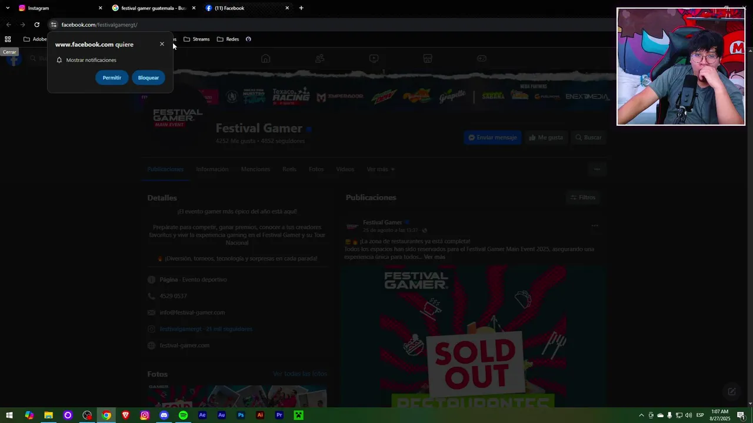The width and height of the screenshot is (753, 423).
Task: Open the Reels page tab
Action: [289, 169]
